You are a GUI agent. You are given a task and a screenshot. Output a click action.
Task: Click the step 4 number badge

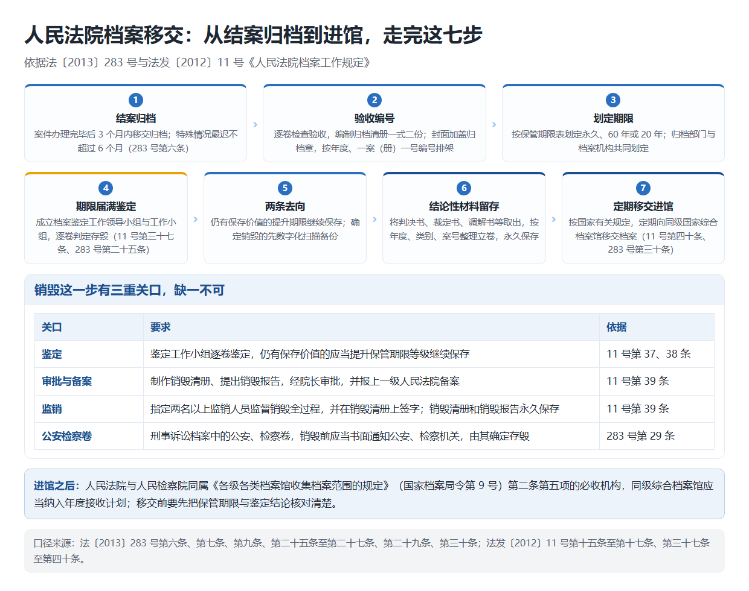point(106,188)
